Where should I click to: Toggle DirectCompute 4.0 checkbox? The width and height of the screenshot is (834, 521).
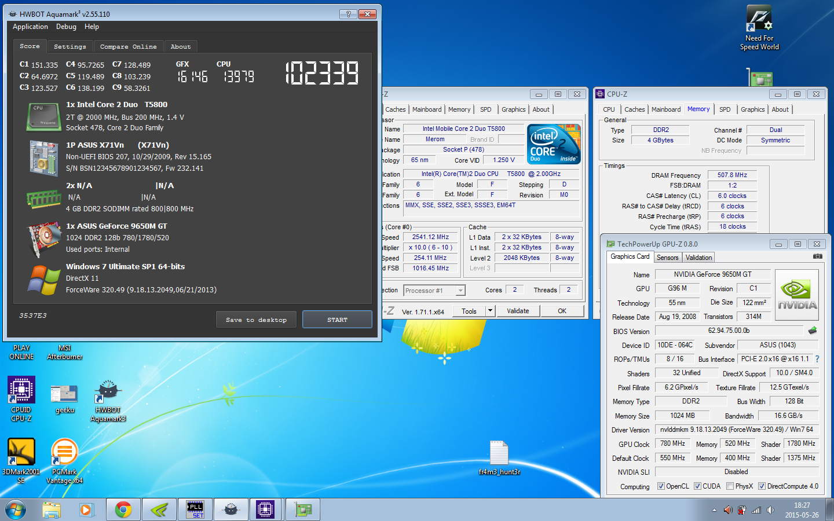762,486
